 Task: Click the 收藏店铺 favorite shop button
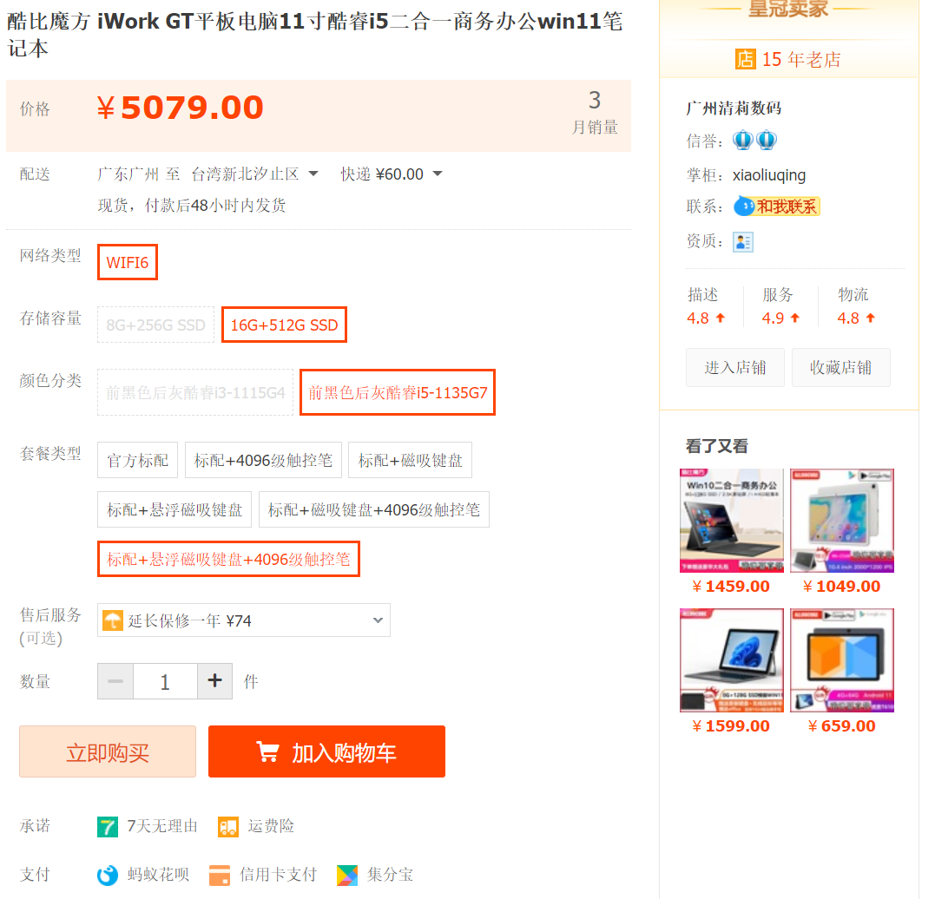840,368
